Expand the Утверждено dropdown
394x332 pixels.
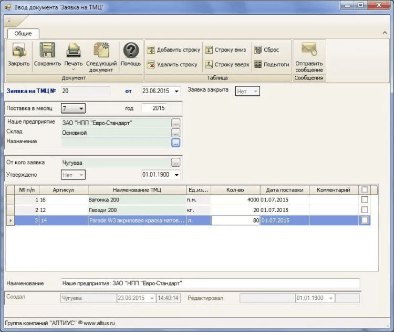tap(80, 175)
